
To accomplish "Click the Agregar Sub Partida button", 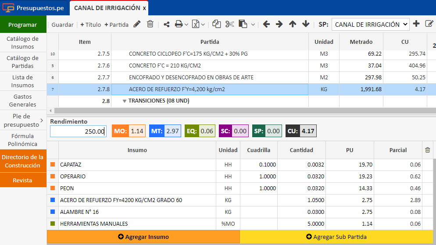I will 336,237.
